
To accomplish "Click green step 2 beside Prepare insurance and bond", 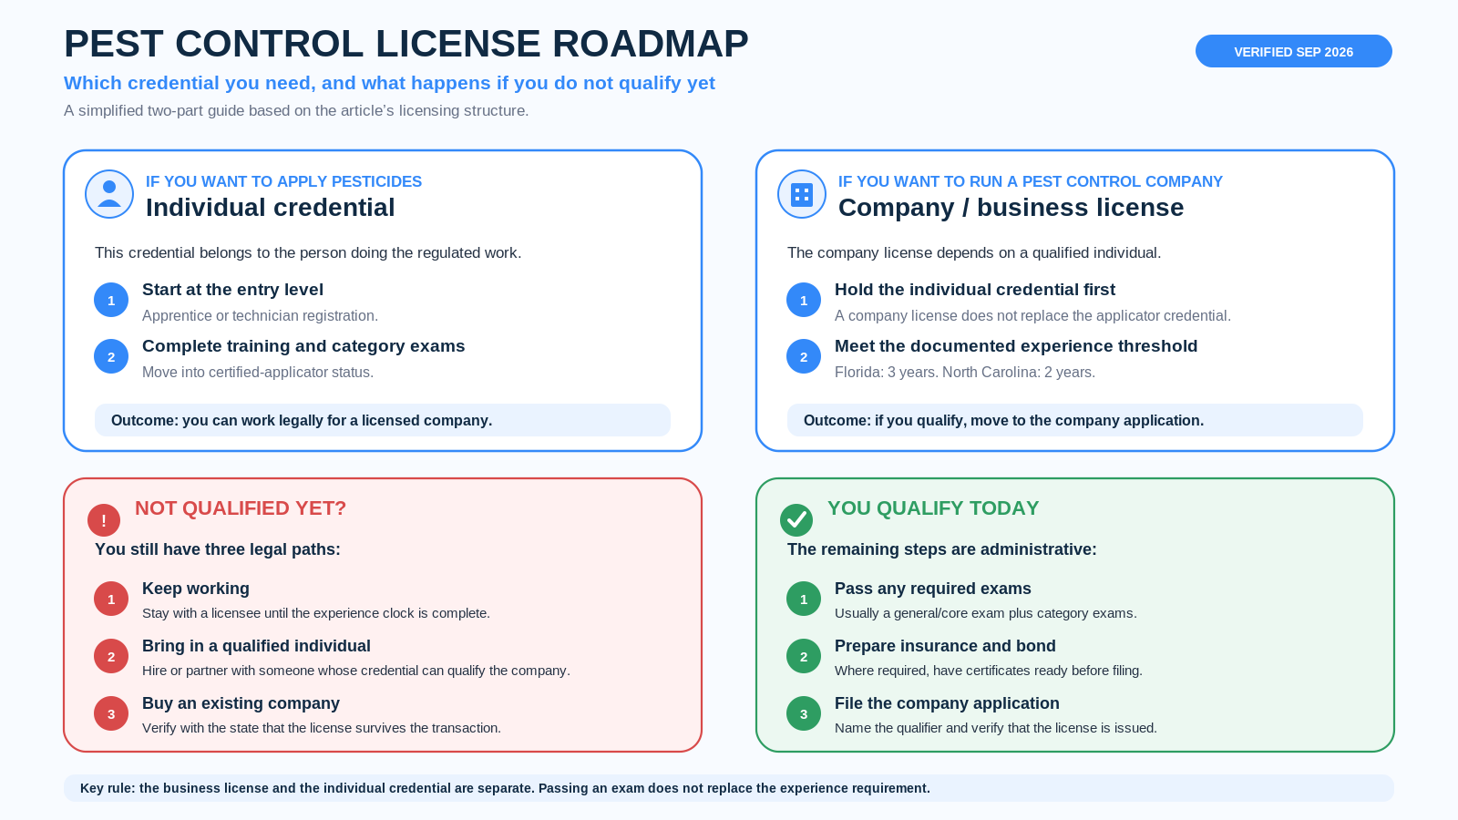I will [804, 656].
